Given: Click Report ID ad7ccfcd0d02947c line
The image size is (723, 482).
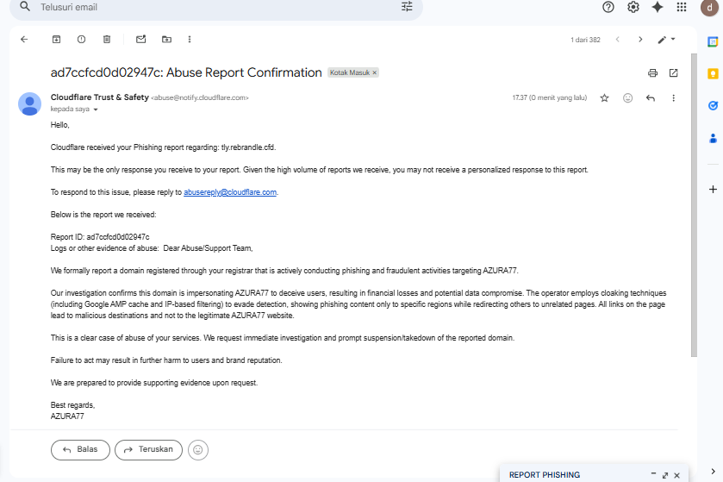Looking at the screenshot, I should (x=100, y=237).
